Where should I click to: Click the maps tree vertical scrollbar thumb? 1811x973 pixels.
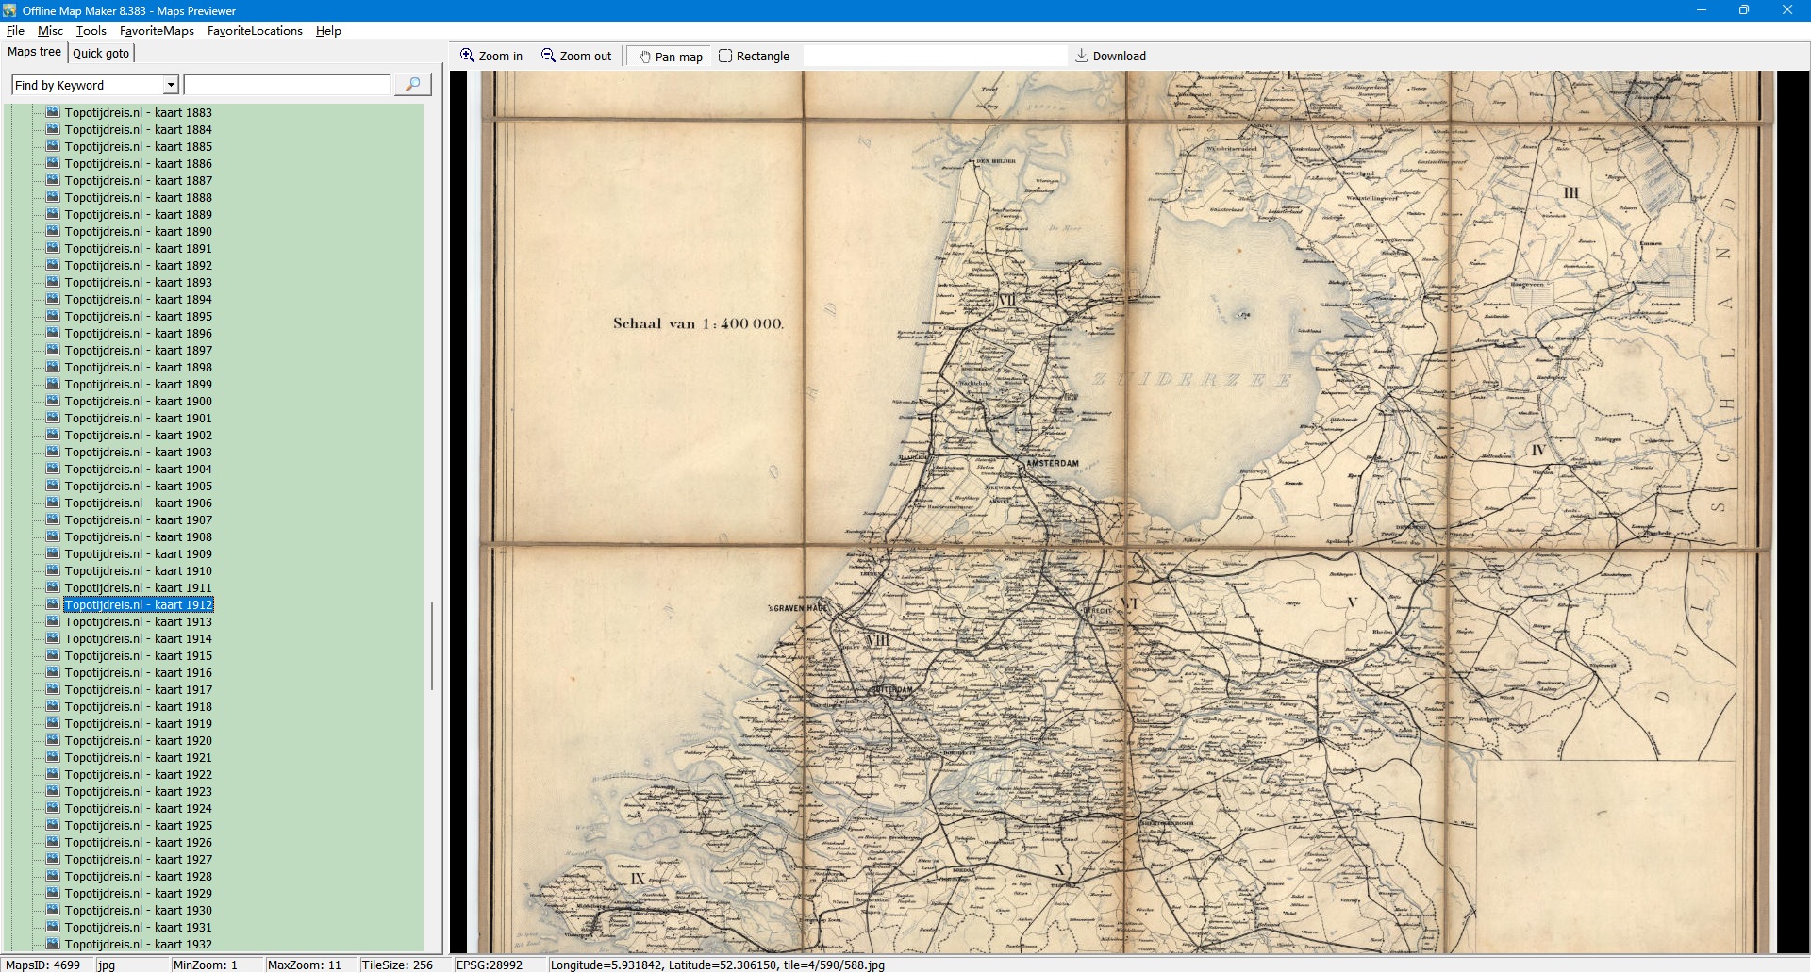(432, 646)
